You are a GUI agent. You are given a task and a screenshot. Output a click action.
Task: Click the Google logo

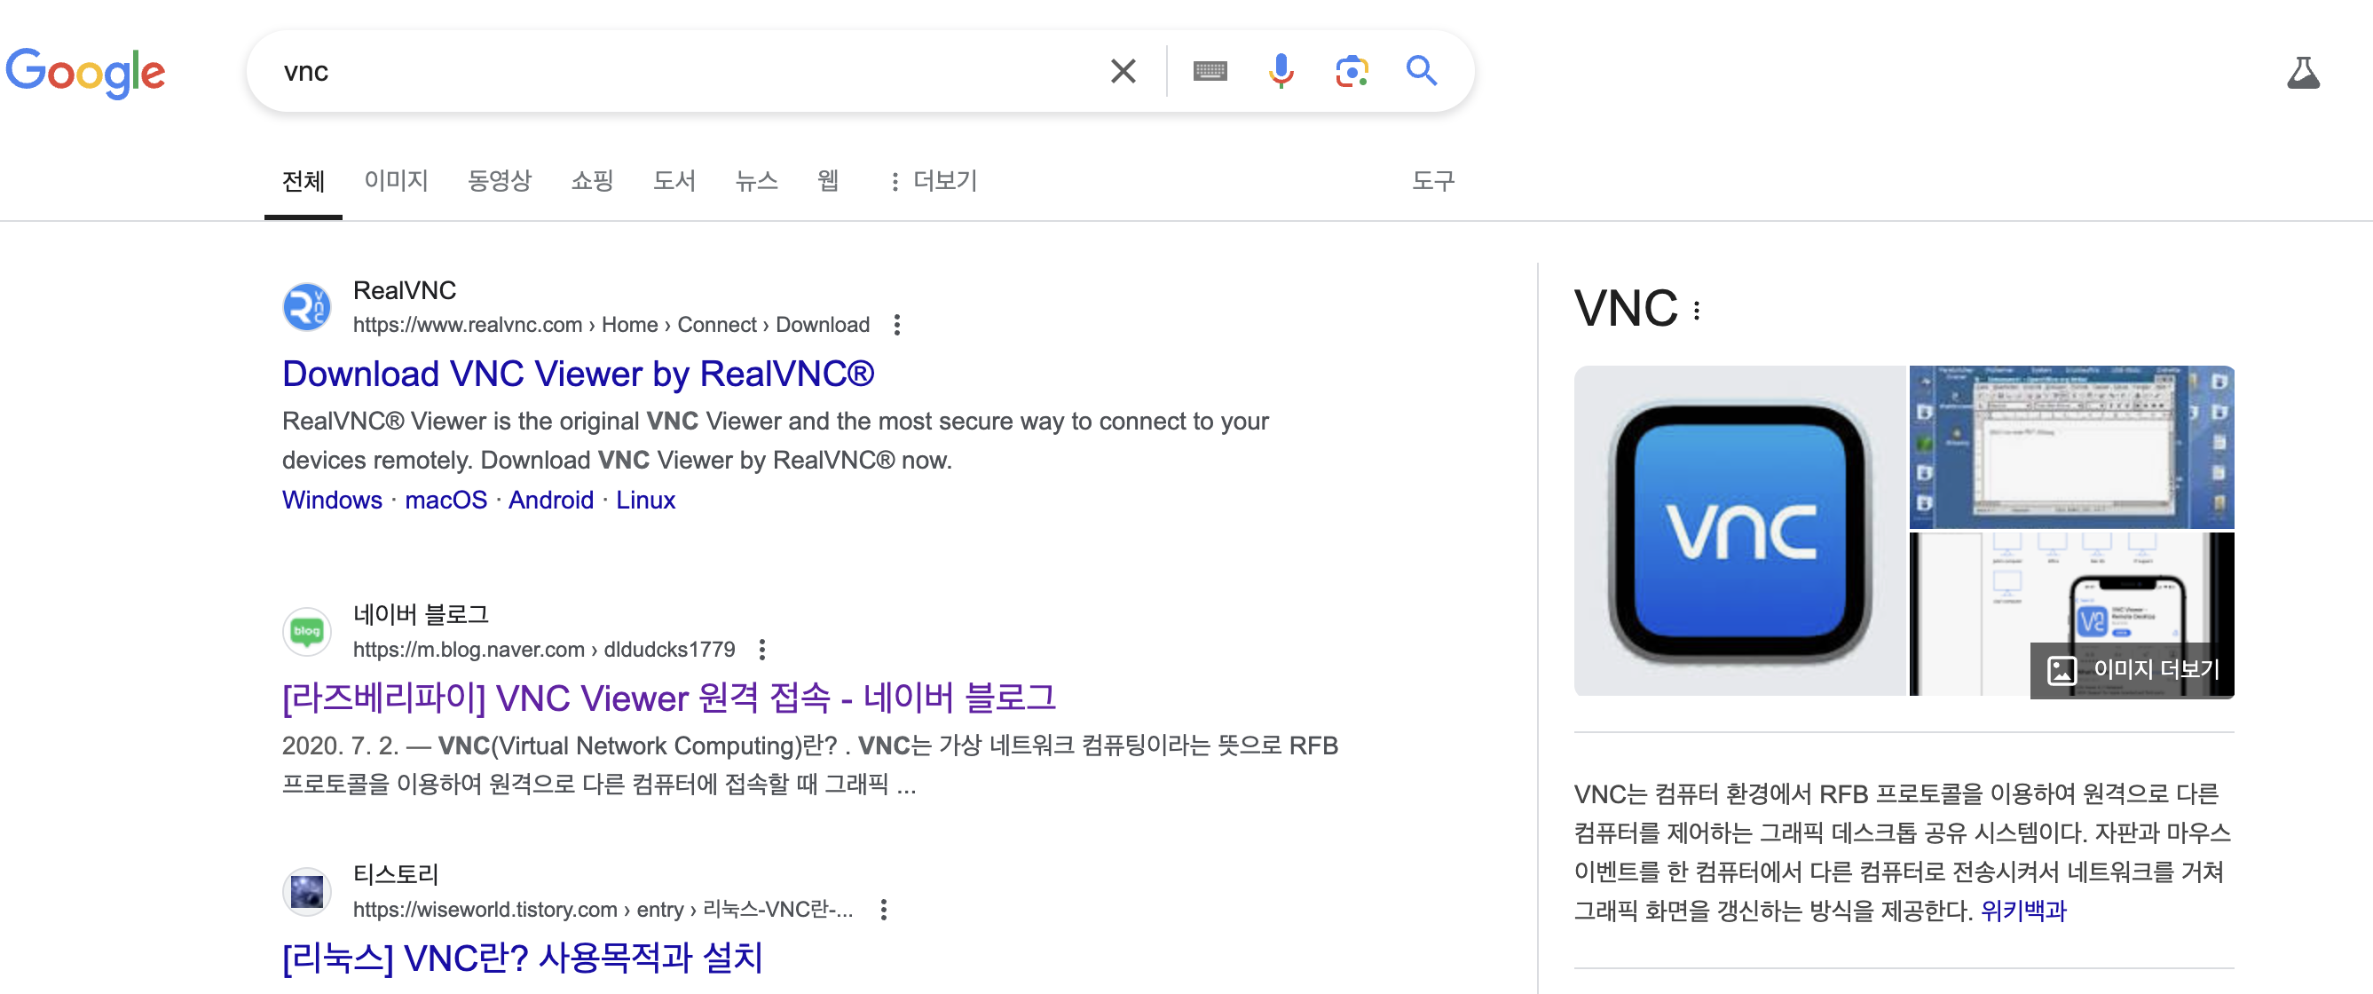click(85, 72)
